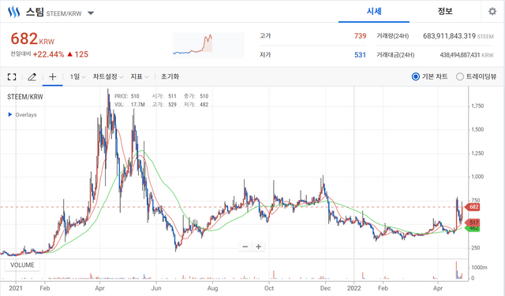
Task: Click the STEEM/KRW chart title label
Action: (24, 97)
